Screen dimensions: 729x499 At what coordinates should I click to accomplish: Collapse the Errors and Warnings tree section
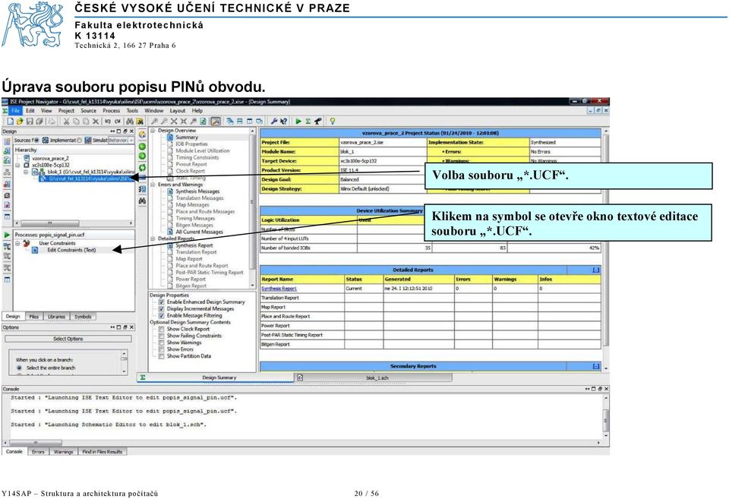coord(153,185)
